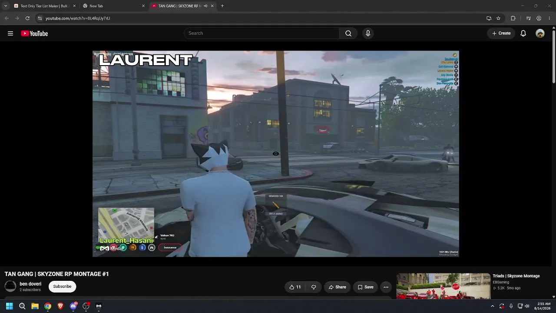Open the Triads | Skyzone Montage title
The image size is (556, 313).
click(516, 276)
